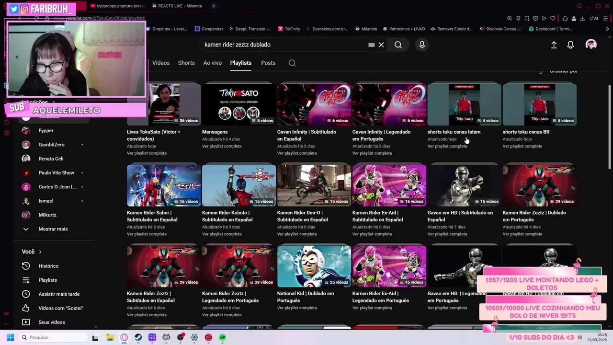613x345 pixels.
Task: Show more bookmarks with double chevron
Action: (x=607, y=29)
